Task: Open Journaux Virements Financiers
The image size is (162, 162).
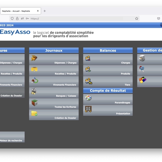Action: point(54,82)
